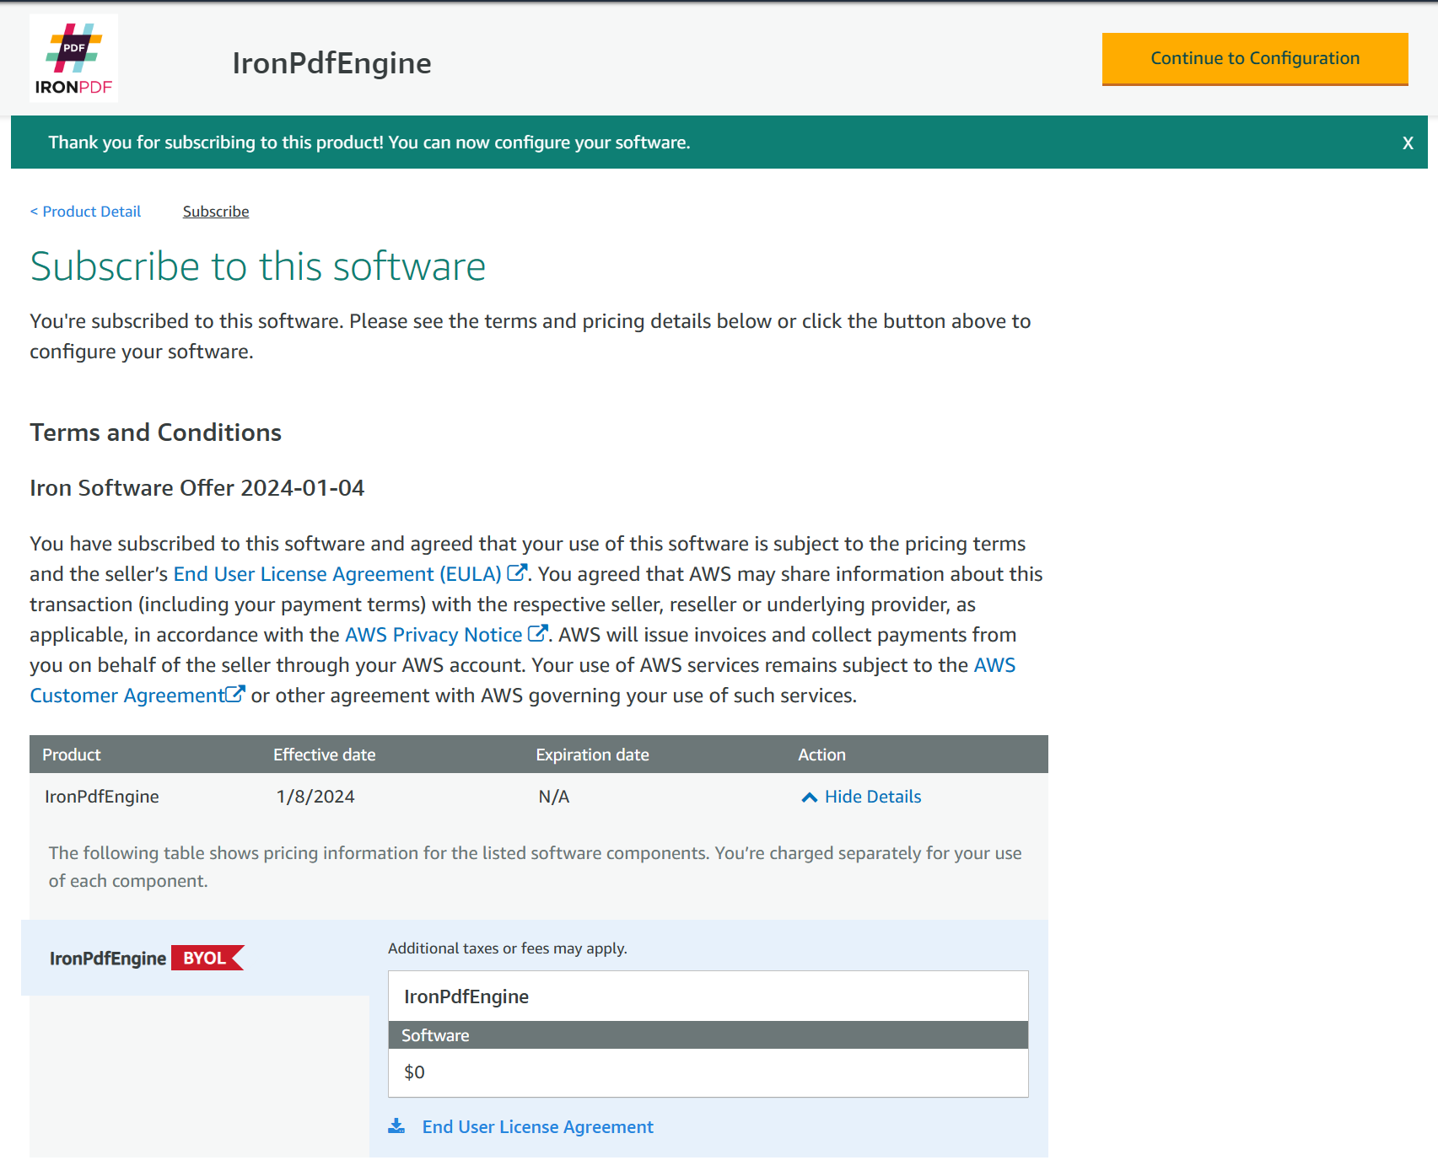Viewport: 1438px width, 1171px height.
Task: Click external link icon after Customer Agreement
Action: 235,694
